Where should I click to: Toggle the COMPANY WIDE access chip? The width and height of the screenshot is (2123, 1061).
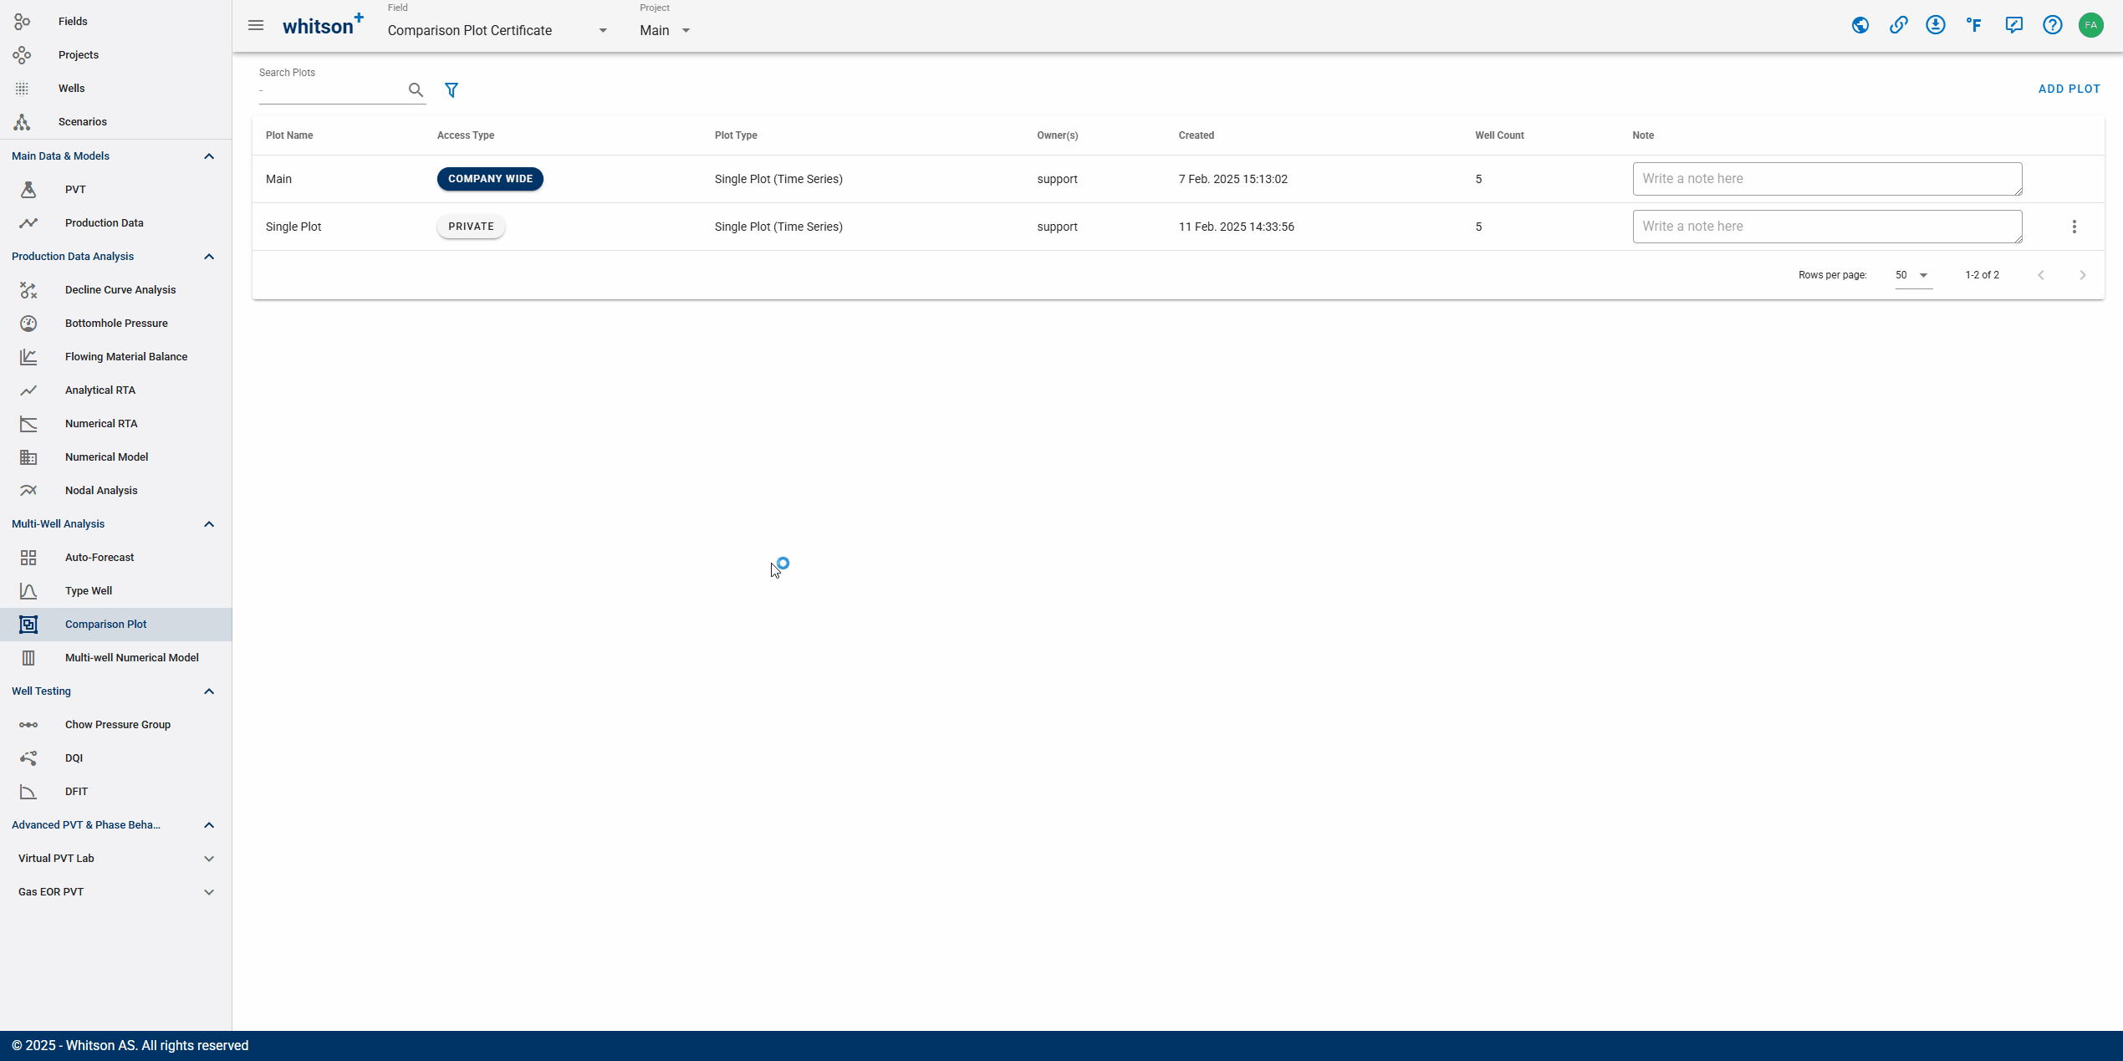(490, 179)
